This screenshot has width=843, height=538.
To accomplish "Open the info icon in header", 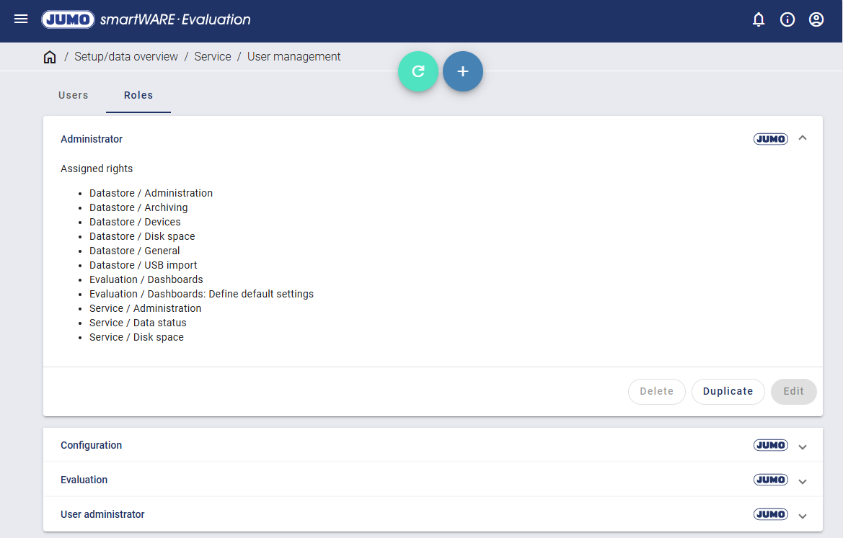I will (x=787, y=19).
